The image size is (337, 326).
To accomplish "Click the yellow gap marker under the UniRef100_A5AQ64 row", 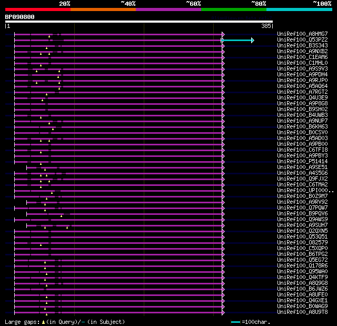I will 60,88.
